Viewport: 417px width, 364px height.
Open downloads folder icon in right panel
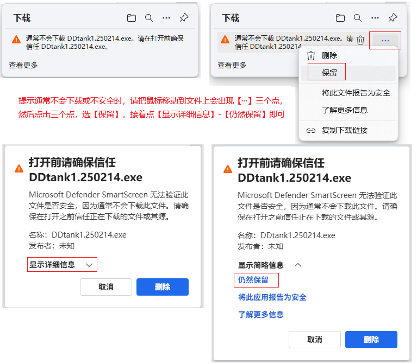point(340,18)
